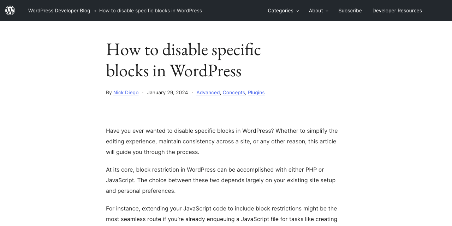Open the Plugins category link
The height and width of the screenshot is (226, 452).
pyautogui.click(x=256, y=93)
